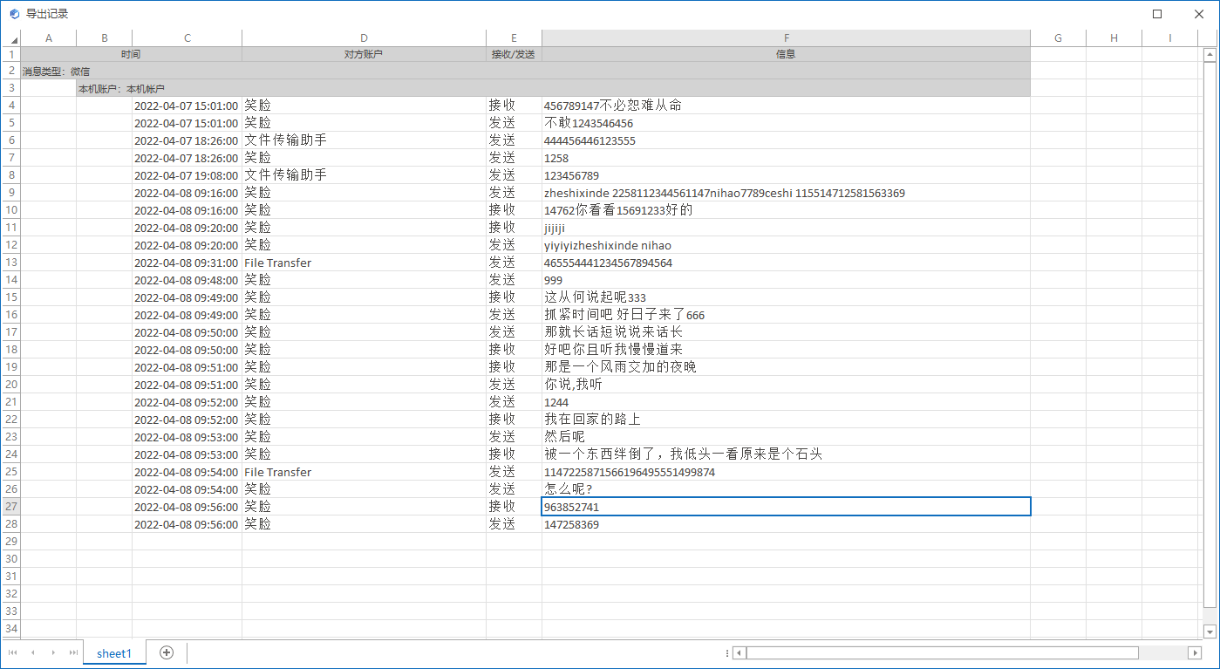The height and width of the screenshot is (669, 1220).
Task: Click the 信息 header cell
Action: click(x=787, y=54)
